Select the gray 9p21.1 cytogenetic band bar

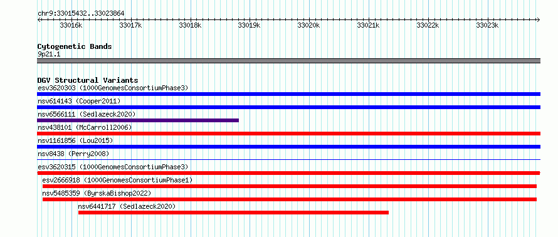[288, 61]
